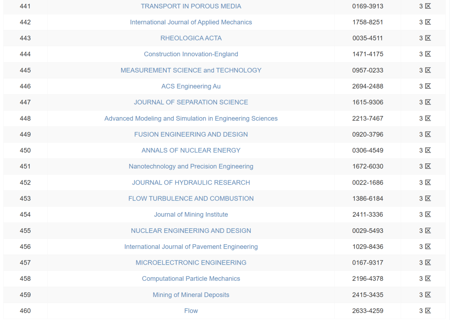This screenshot has height=320, width=450.
Task: Select ISSN 1758-8251 cell
Action: pyautogui.click(x=367, y=22)
